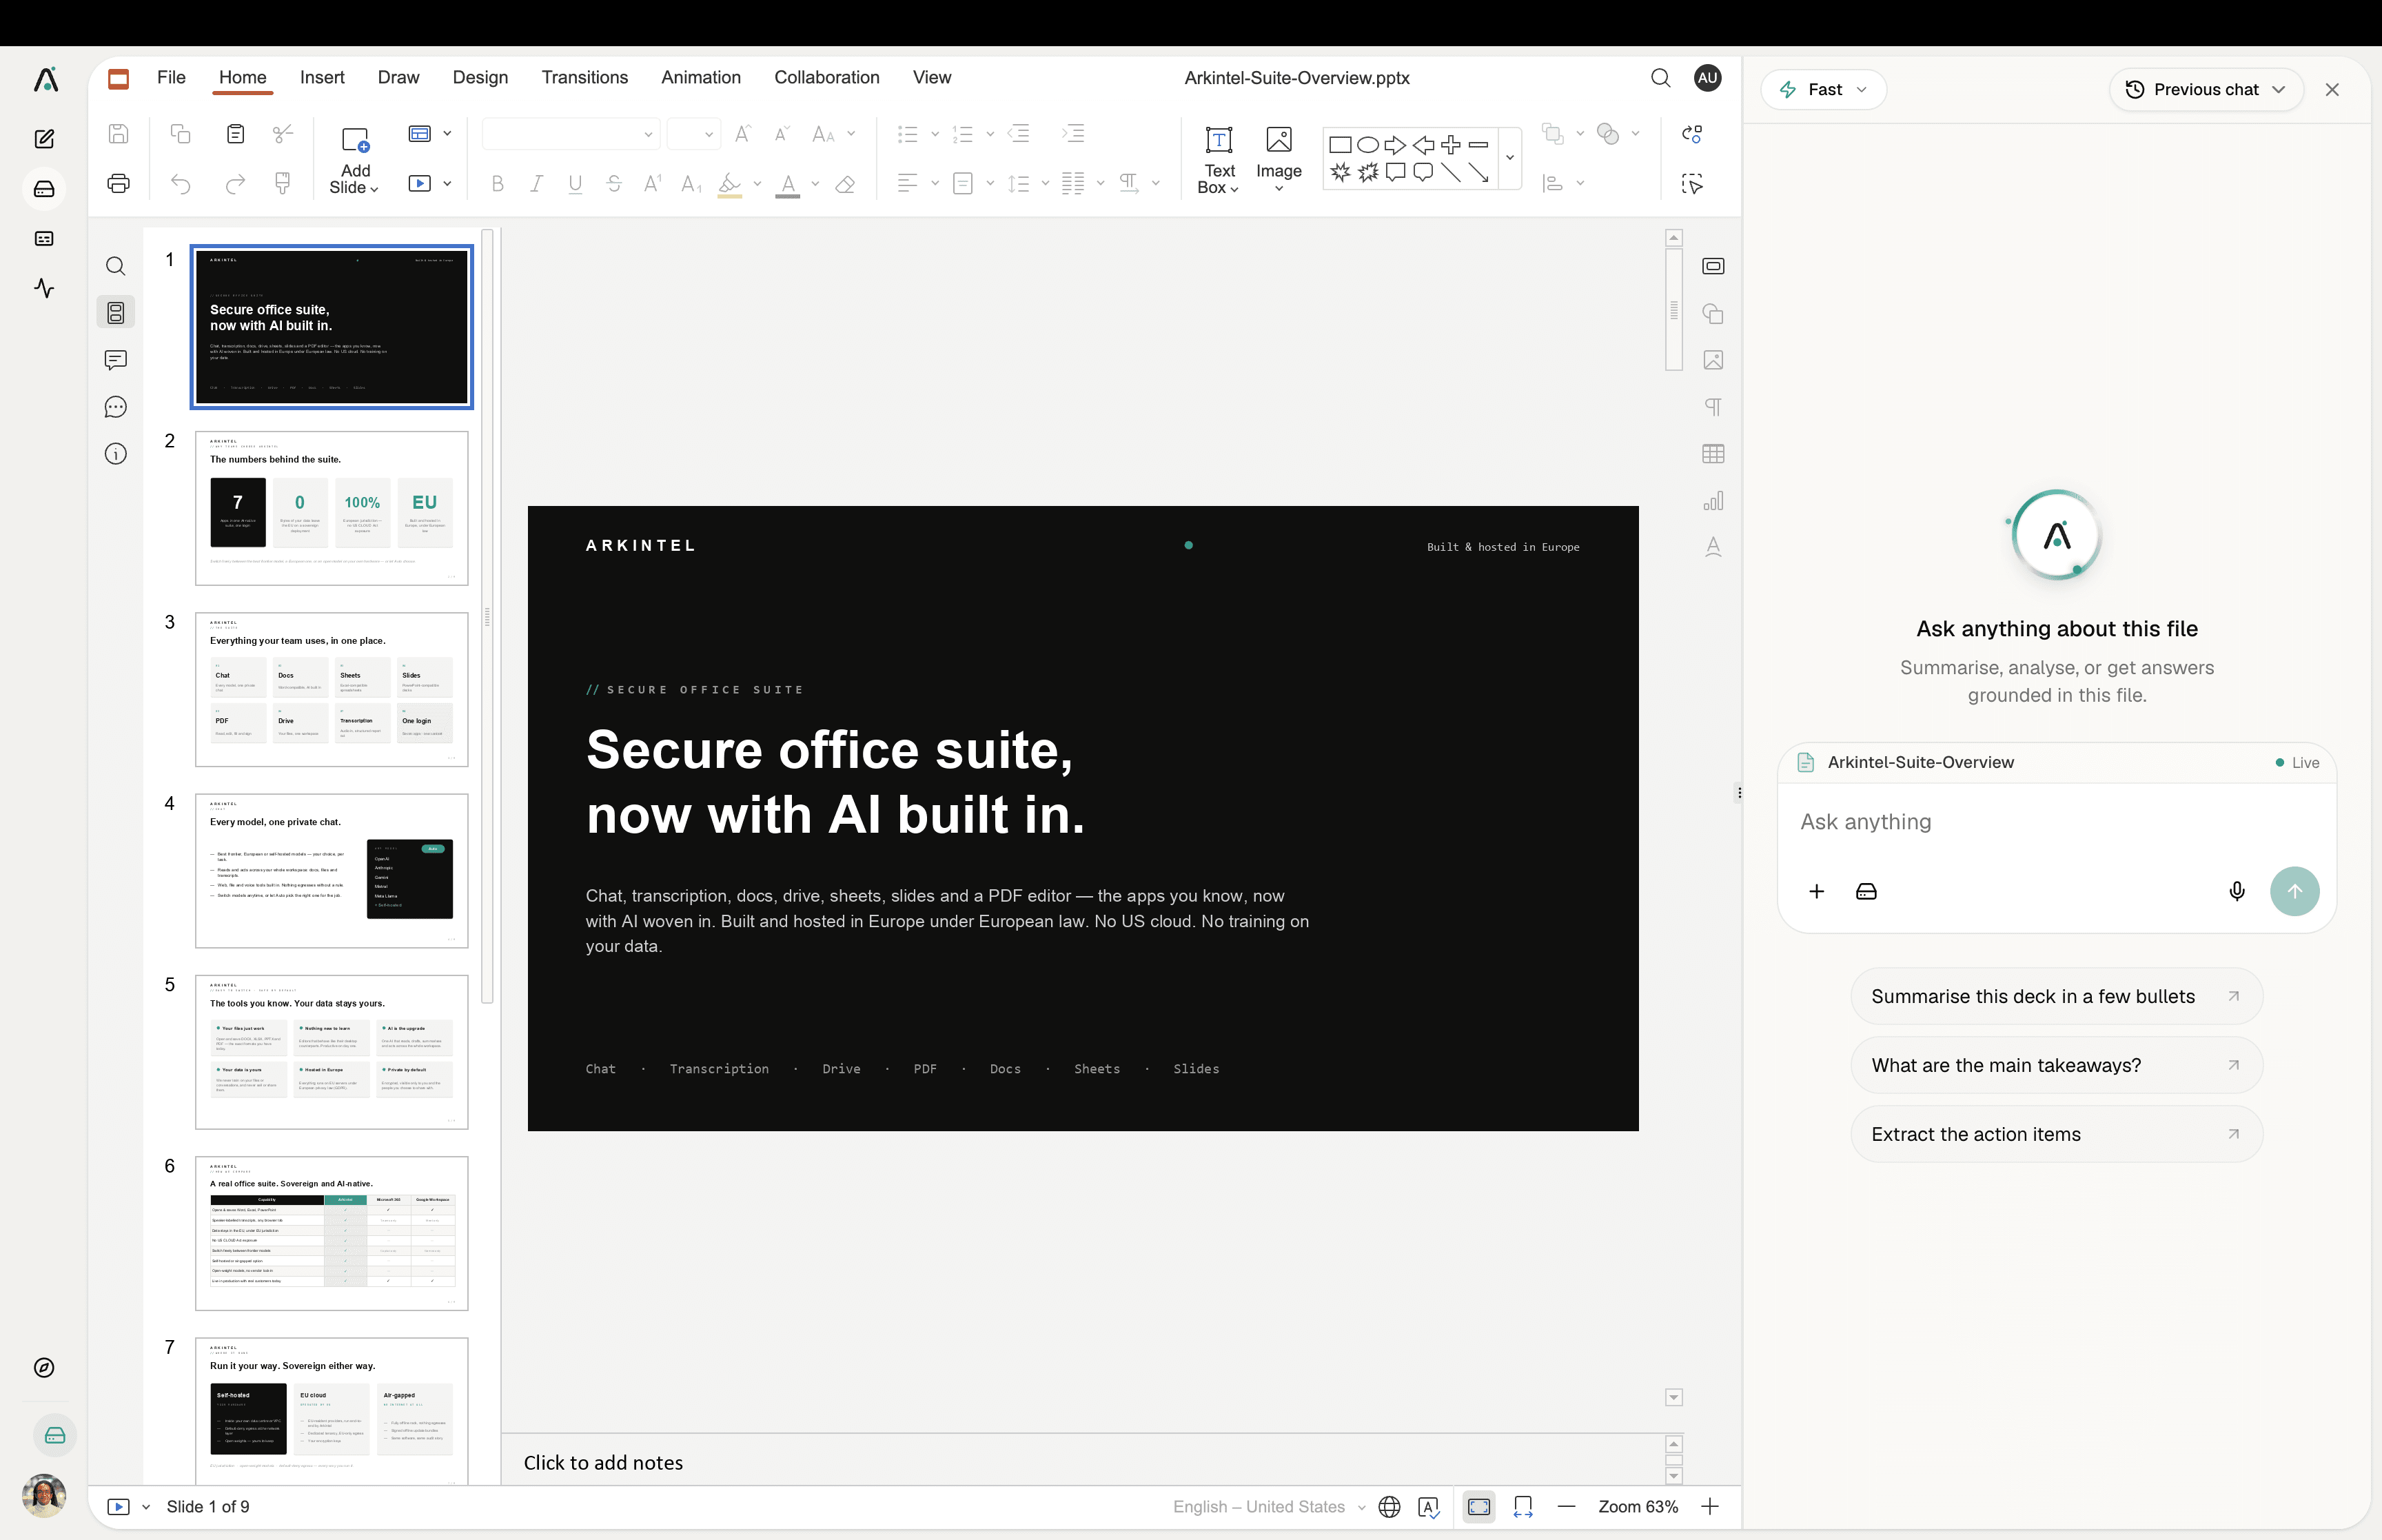Click the AU user avatar
This screenshot has width=2382, height=1540.
pos(1709,78)
